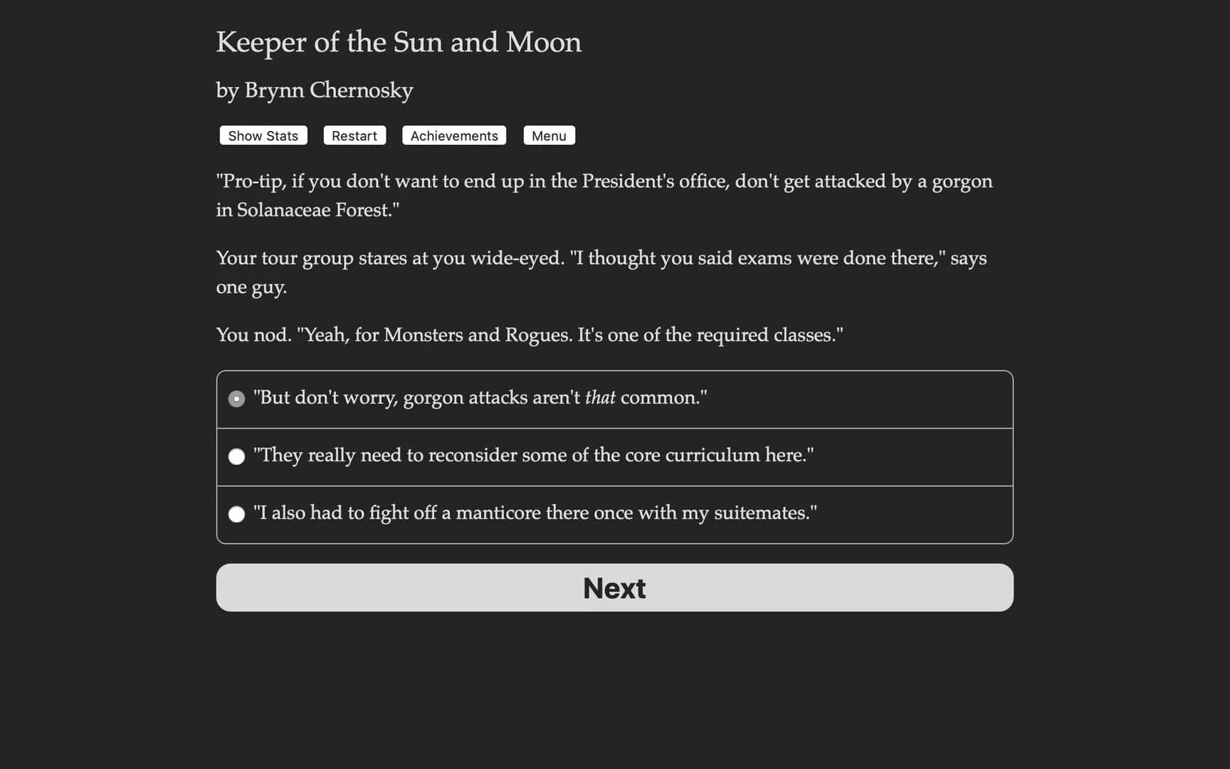
Task: Click the radio circle beside the manticore option
Action: [236, 514]
